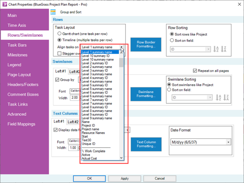Toggle the Stagger checkbox
The image size is (244, 183).
(59, 54)
